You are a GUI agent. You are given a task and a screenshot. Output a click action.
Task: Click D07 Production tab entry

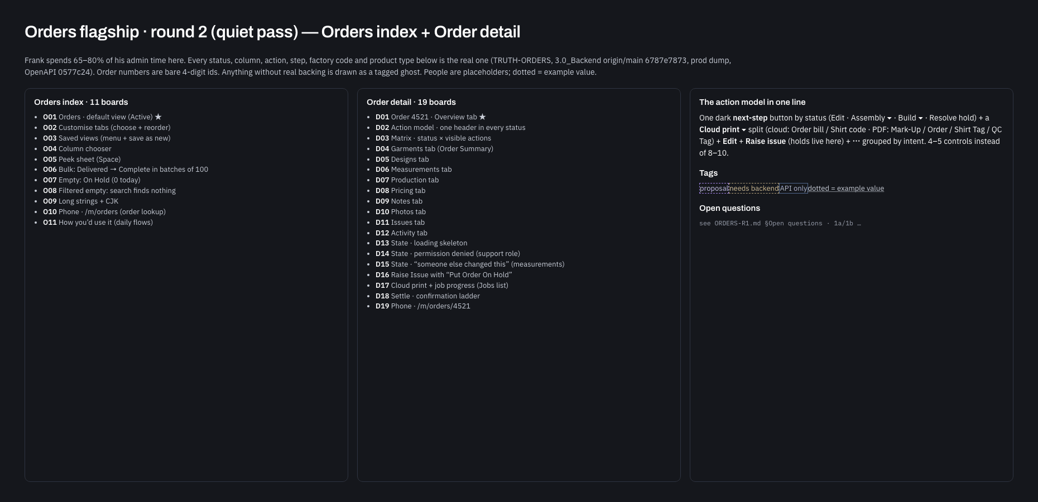407,180
